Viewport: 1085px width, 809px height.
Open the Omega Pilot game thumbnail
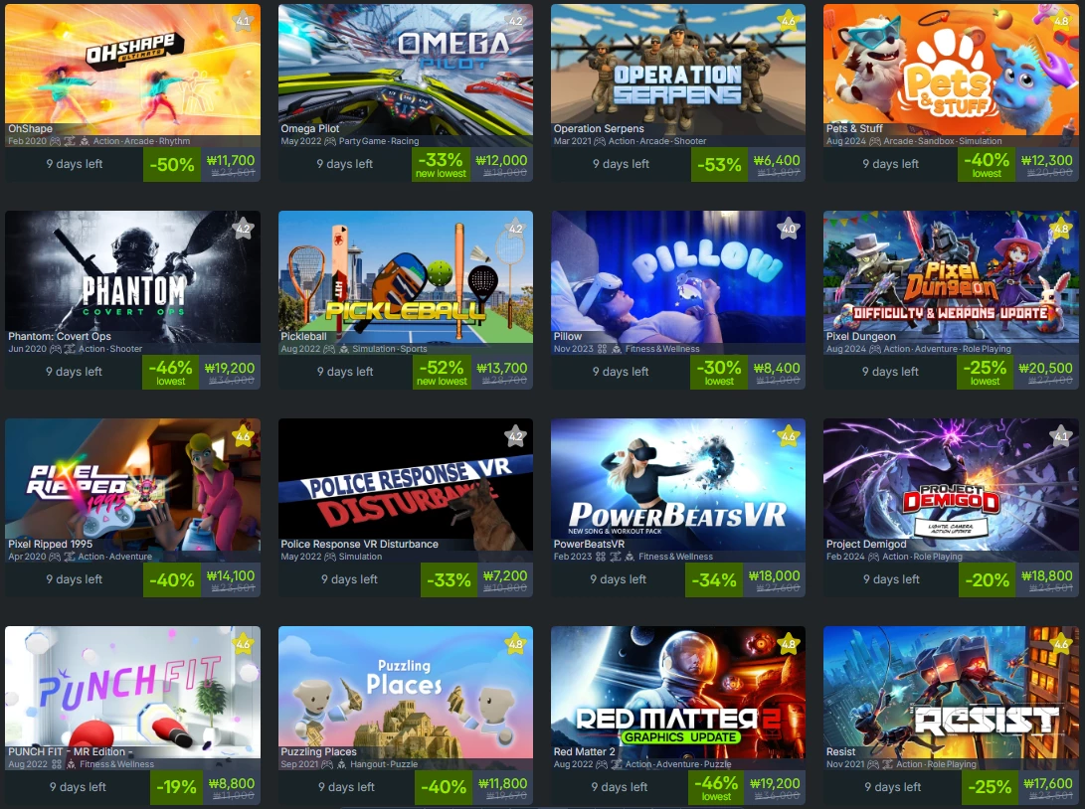pos(406,70)
